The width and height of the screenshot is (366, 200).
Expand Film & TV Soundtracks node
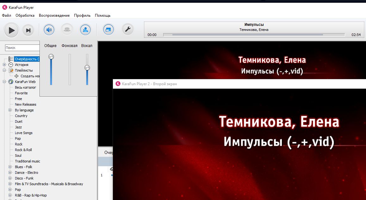10,184
